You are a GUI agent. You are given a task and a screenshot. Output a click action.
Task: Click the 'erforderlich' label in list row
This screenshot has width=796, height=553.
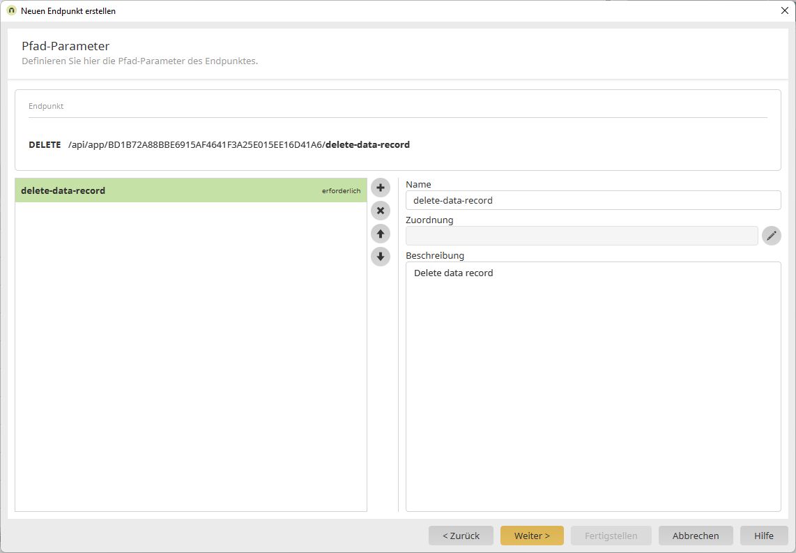(x=341, y=191)
